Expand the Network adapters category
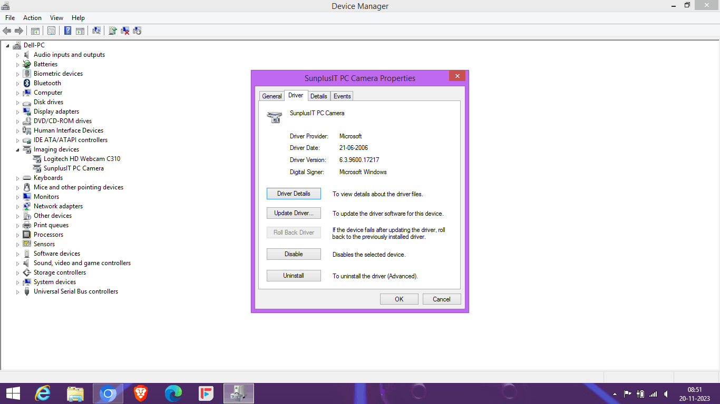 [17, 206]
